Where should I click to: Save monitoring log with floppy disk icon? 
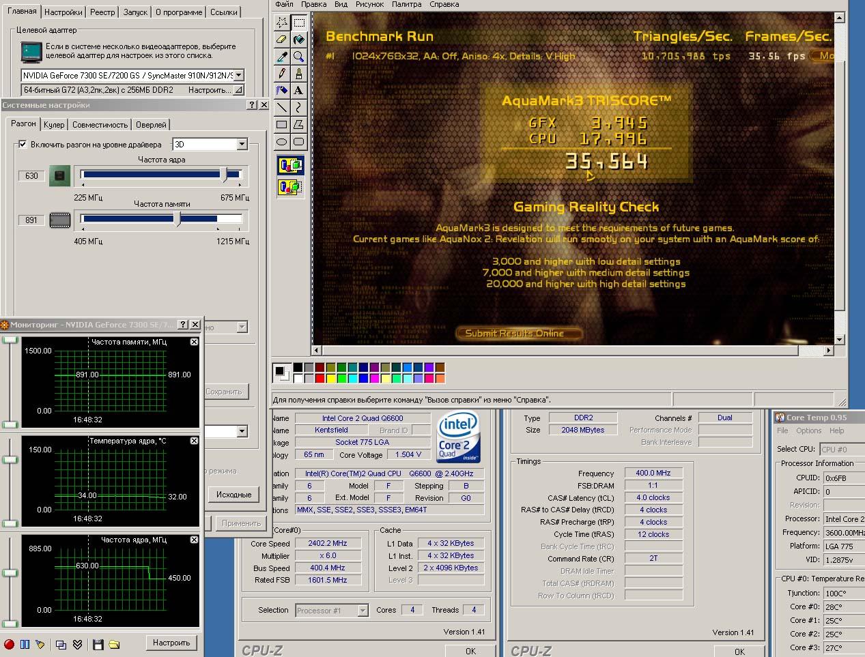point(98,644)
